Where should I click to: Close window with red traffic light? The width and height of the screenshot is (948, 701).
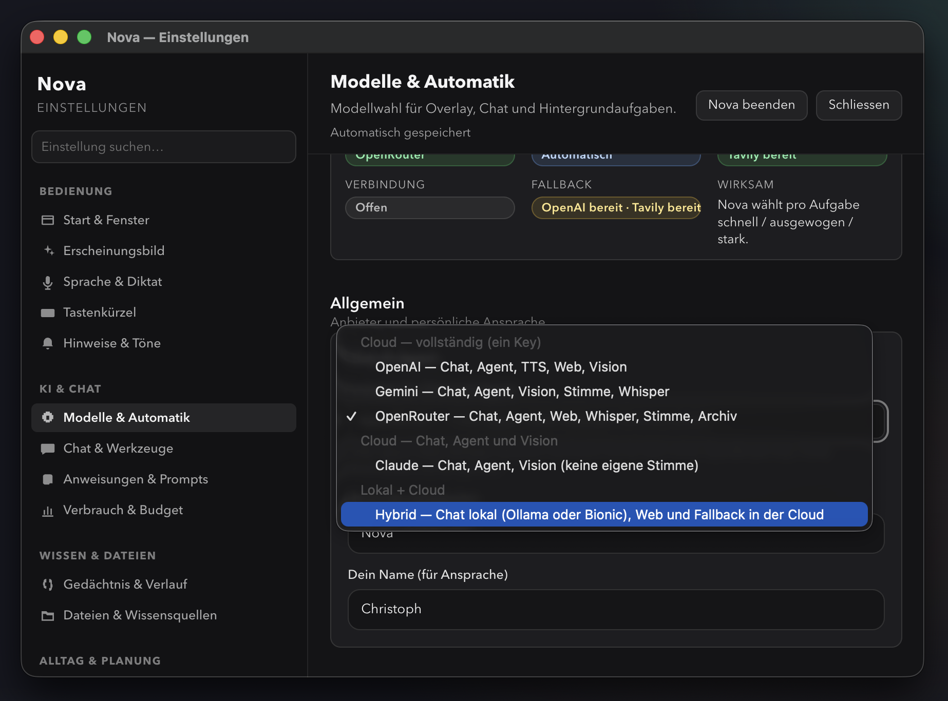[x=37, y=37]
